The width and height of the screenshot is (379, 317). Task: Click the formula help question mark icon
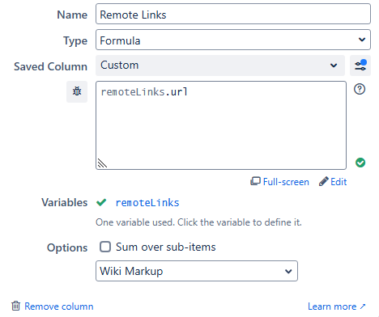tap(360, 89)
